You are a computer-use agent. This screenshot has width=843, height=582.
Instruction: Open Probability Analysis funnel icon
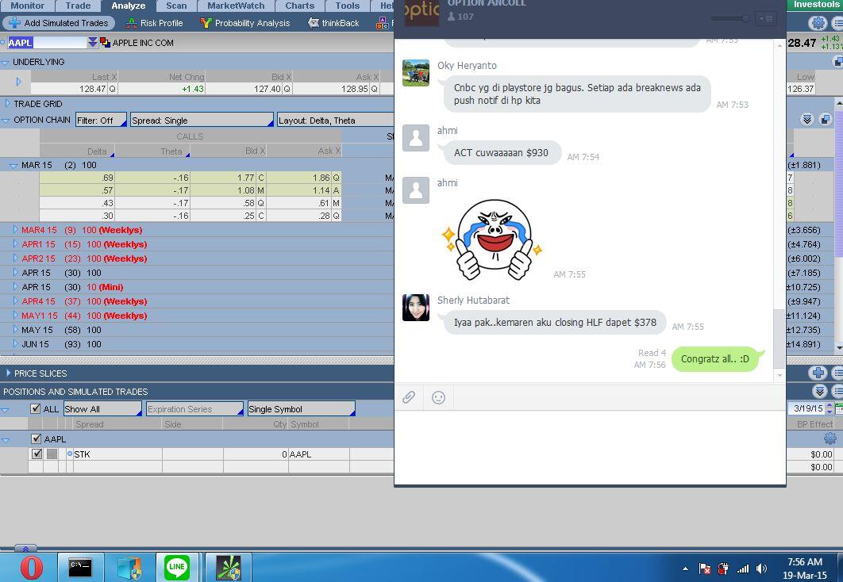(206, 23)
